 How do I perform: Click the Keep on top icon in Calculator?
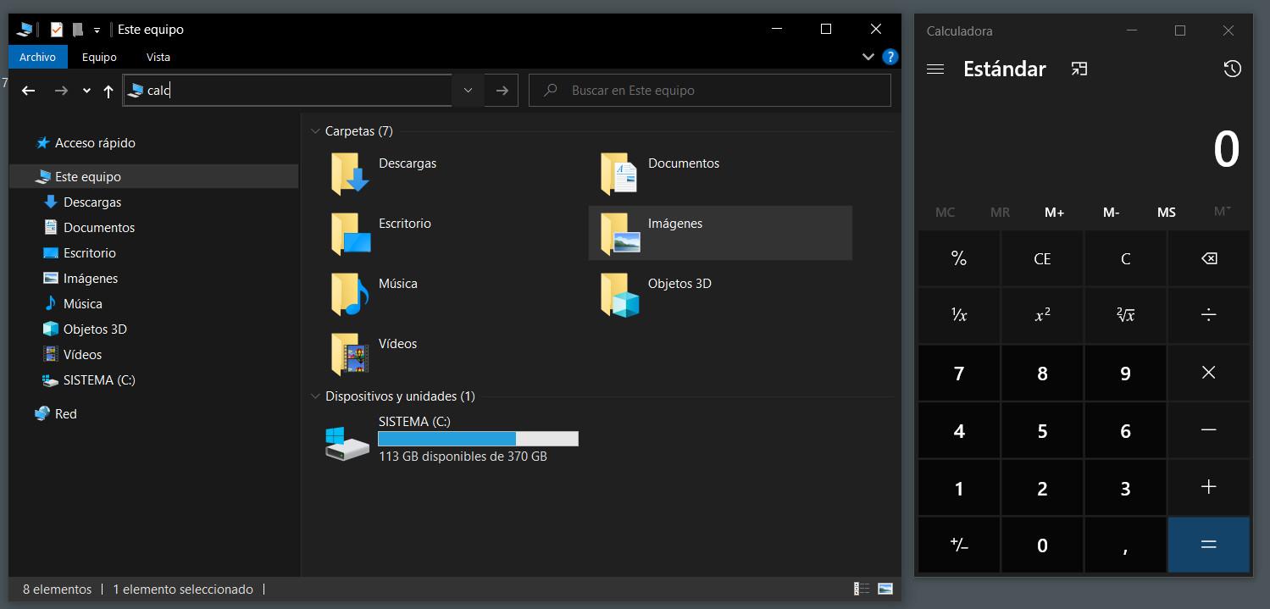click(x=1079, y=69)
